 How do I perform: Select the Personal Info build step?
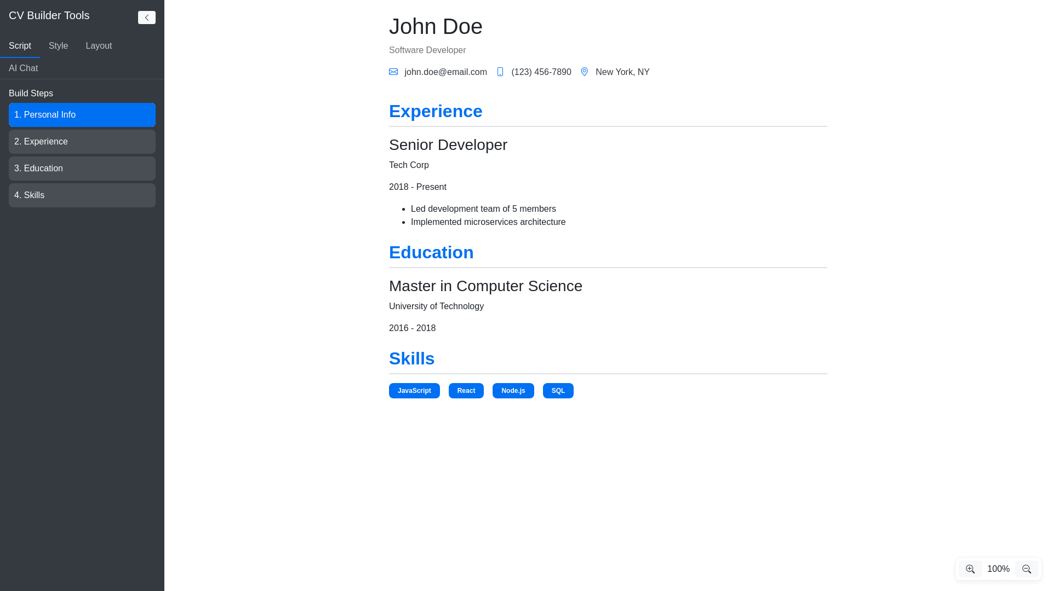pos(82,115)
